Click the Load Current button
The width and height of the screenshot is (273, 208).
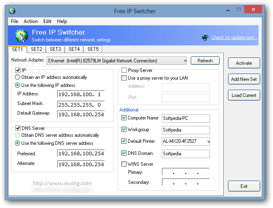point(244,95)
